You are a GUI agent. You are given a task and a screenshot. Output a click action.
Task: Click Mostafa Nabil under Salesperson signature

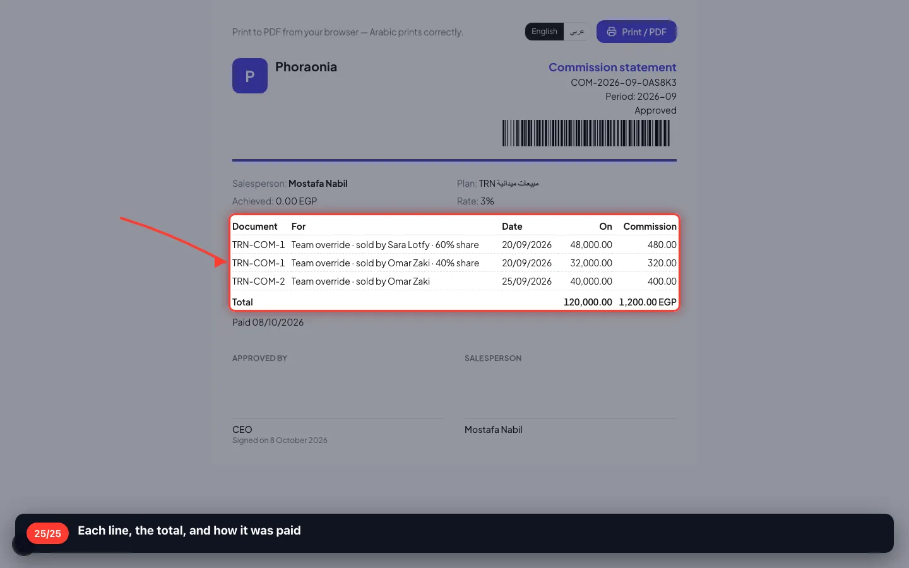[x=494, y=430]
